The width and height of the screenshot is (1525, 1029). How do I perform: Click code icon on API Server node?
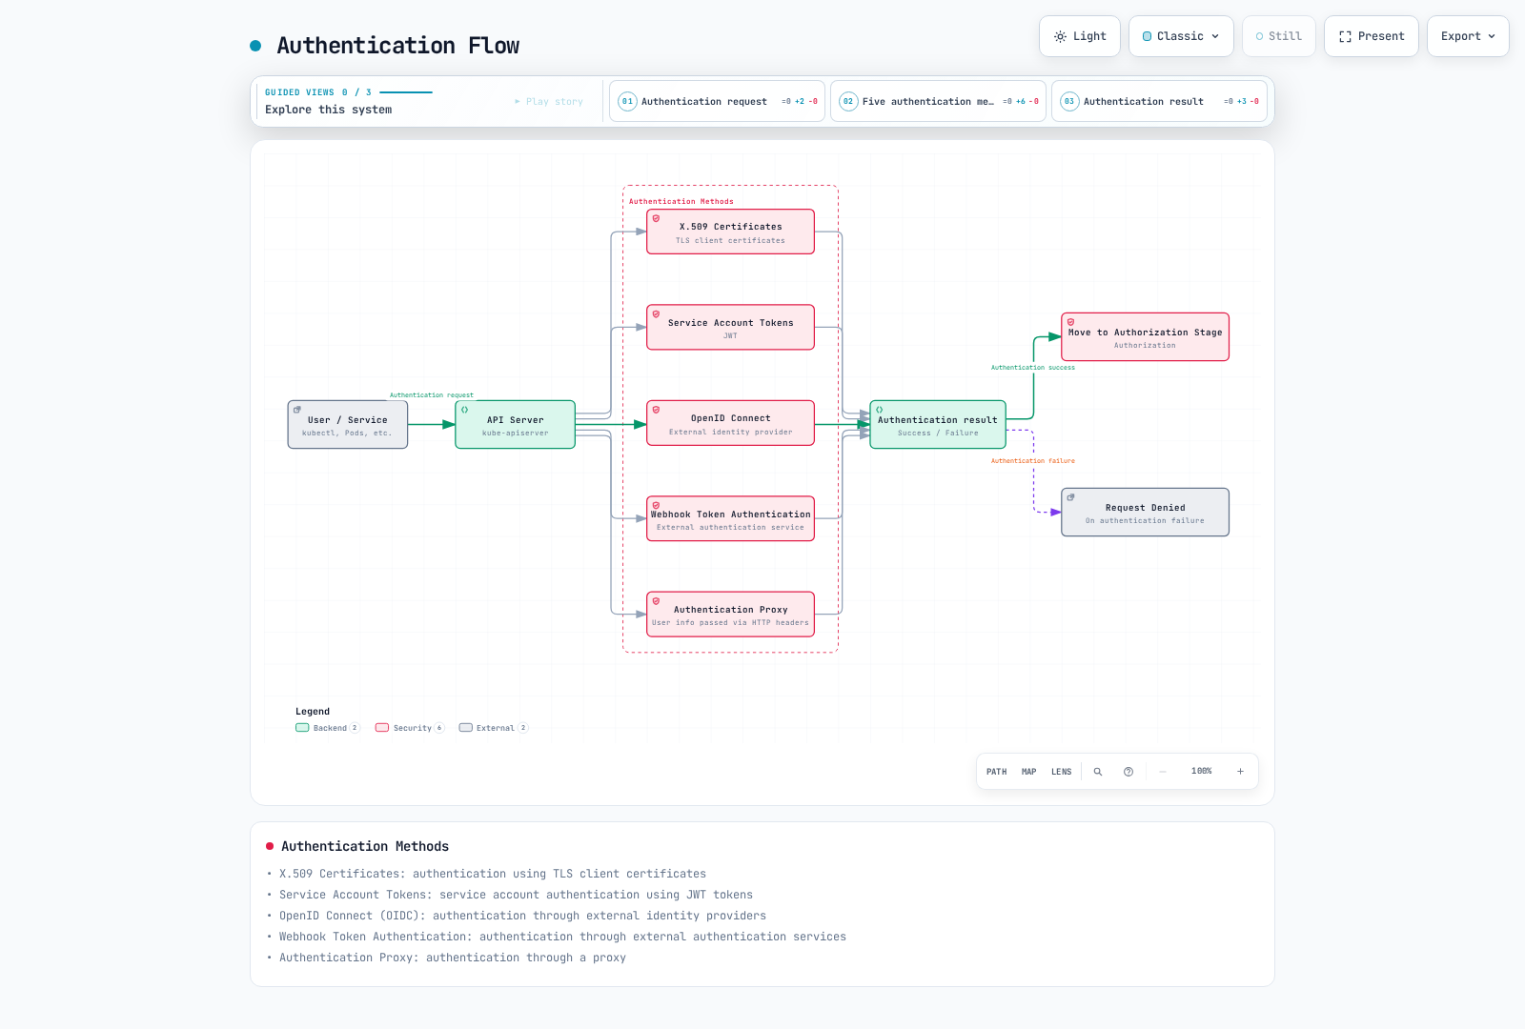pyautogui.click(x=464, y=410)
